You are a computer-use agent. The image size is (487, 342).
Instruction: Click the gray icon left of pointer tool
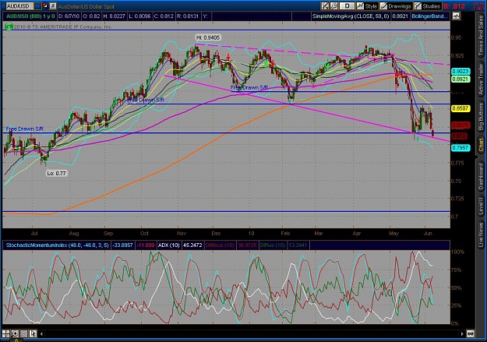point(23,334)
